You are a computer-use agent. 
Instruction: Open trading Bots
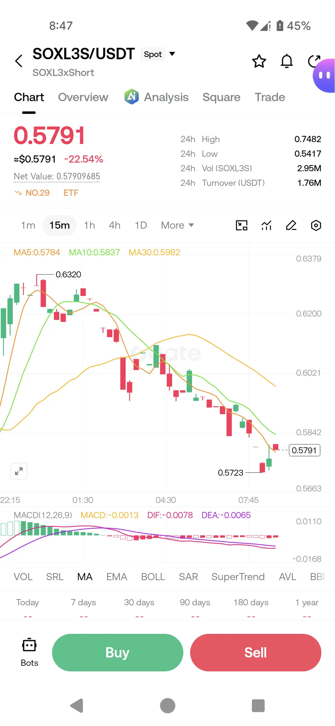tap(29, 652)
